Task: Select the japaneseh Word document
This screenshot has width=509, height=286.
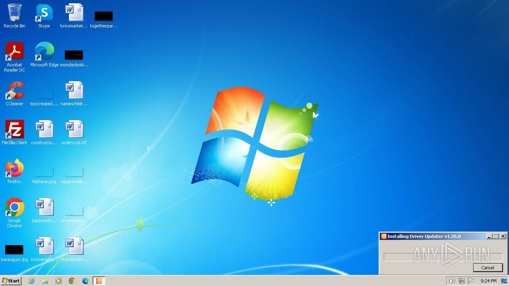Action: (x=44, y=211)
